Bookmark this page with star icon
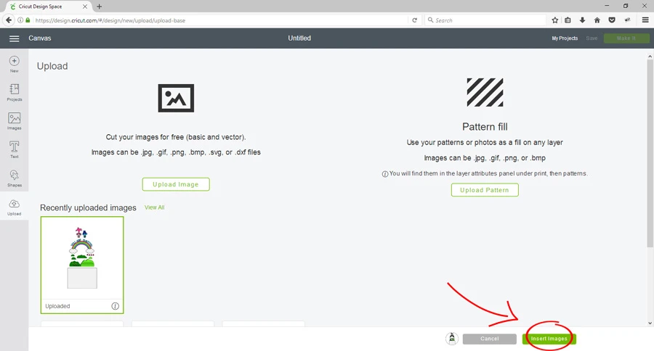The width and height of the screenshot is (654, 351). tap(554, 20)
